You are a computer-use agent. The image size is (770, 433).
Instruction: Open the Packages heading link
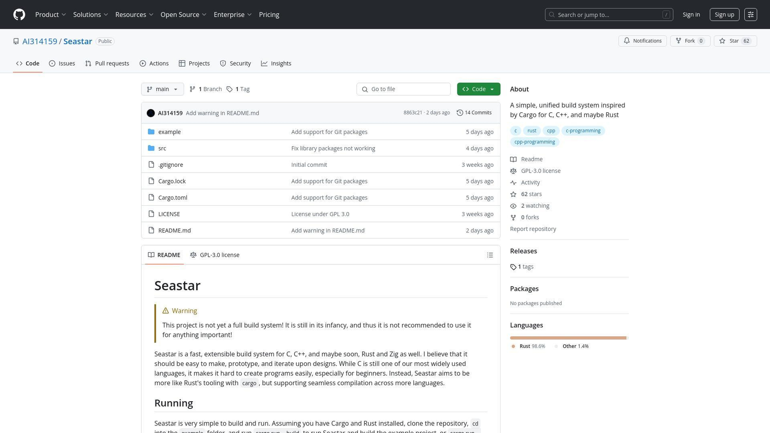pyautogui.click(x=524, y=289)
